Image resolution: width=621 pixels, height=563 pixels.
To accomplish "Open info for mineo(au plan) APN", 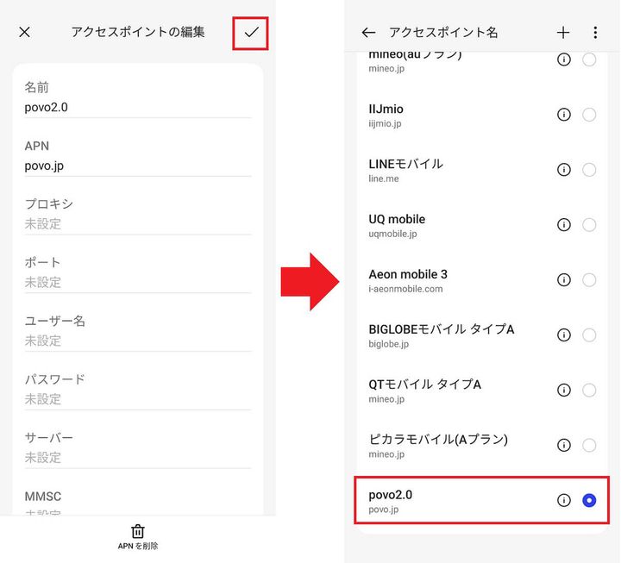I will (563, 59).
